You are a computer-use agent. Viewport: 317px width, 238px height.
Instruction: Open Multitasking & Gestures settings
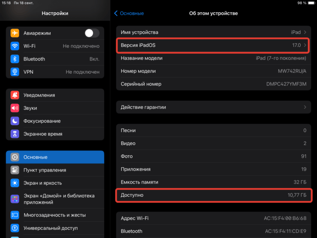click(x=55, y=215)
